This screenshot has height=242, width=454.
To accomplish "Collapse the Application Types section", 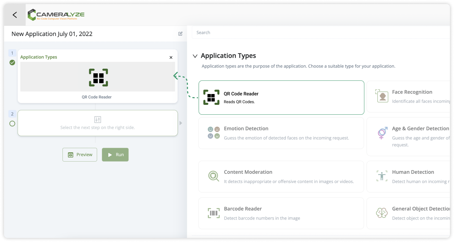I will 195,56.
